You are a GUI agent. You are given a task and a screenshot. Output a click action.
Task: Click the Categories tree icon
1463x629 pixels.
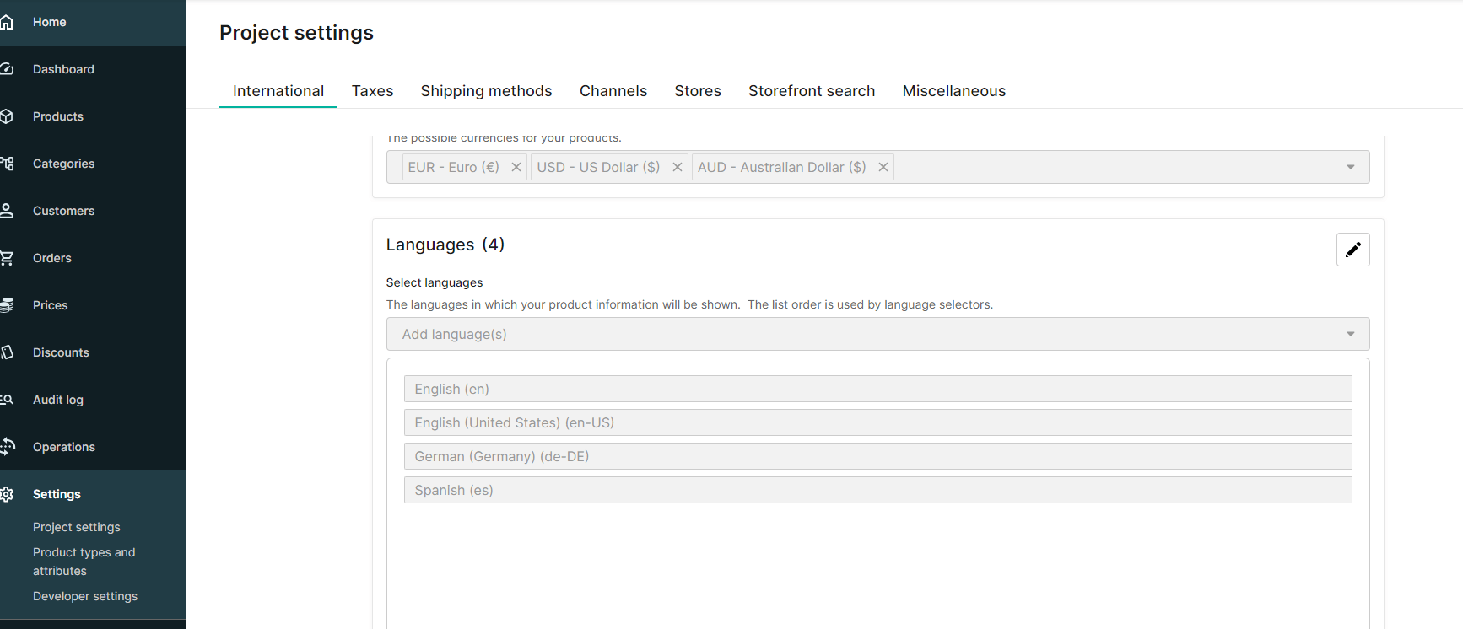[x=7, y=164]
